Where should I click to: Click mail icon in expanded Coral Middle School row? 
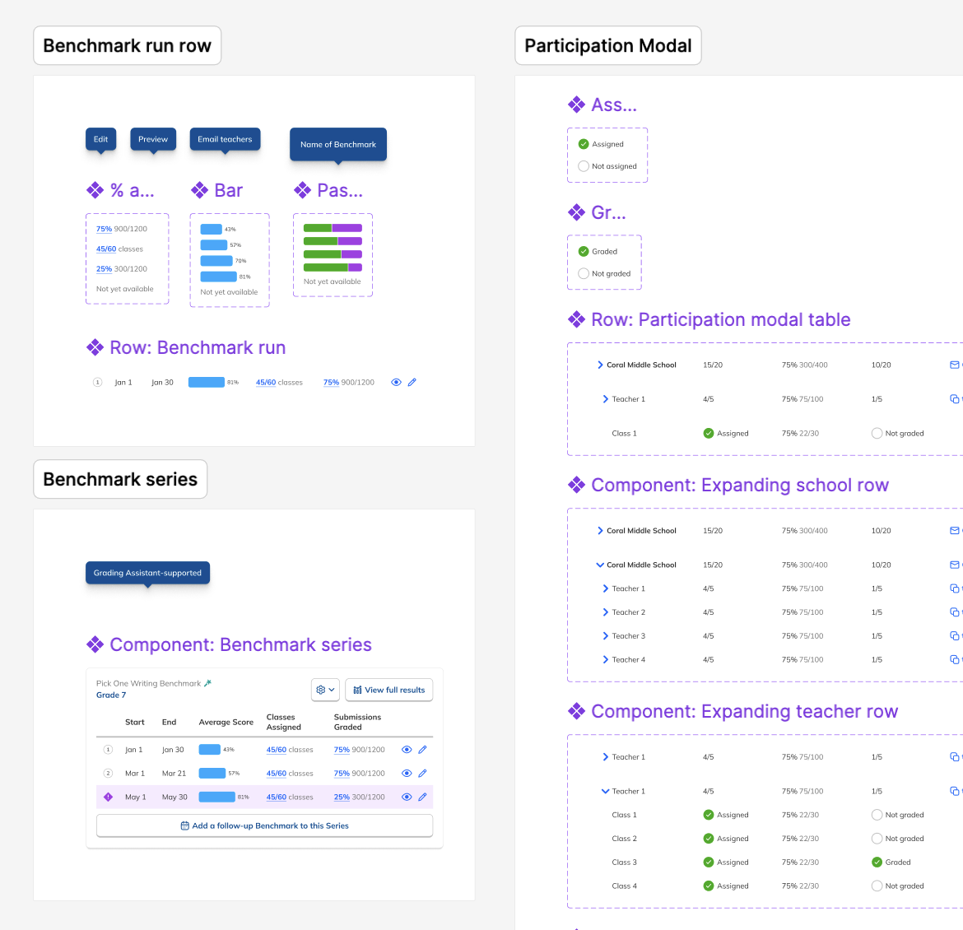click(x=954, y=565)
